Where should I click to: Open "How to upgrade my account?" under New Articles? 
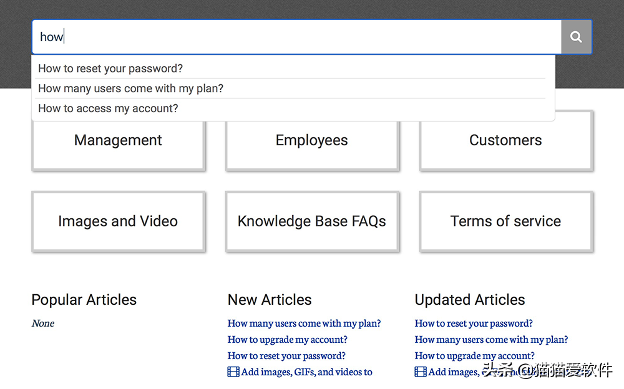tap(287, 340)
